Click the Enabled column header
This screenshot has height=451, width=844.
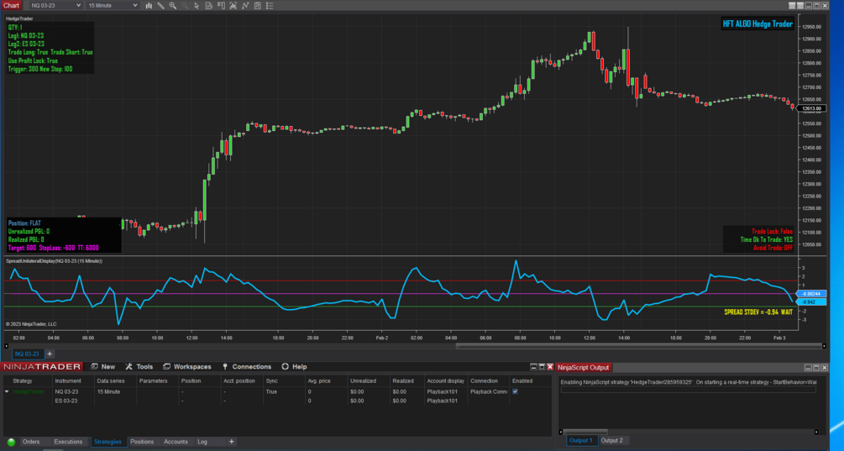coord(522,380)
